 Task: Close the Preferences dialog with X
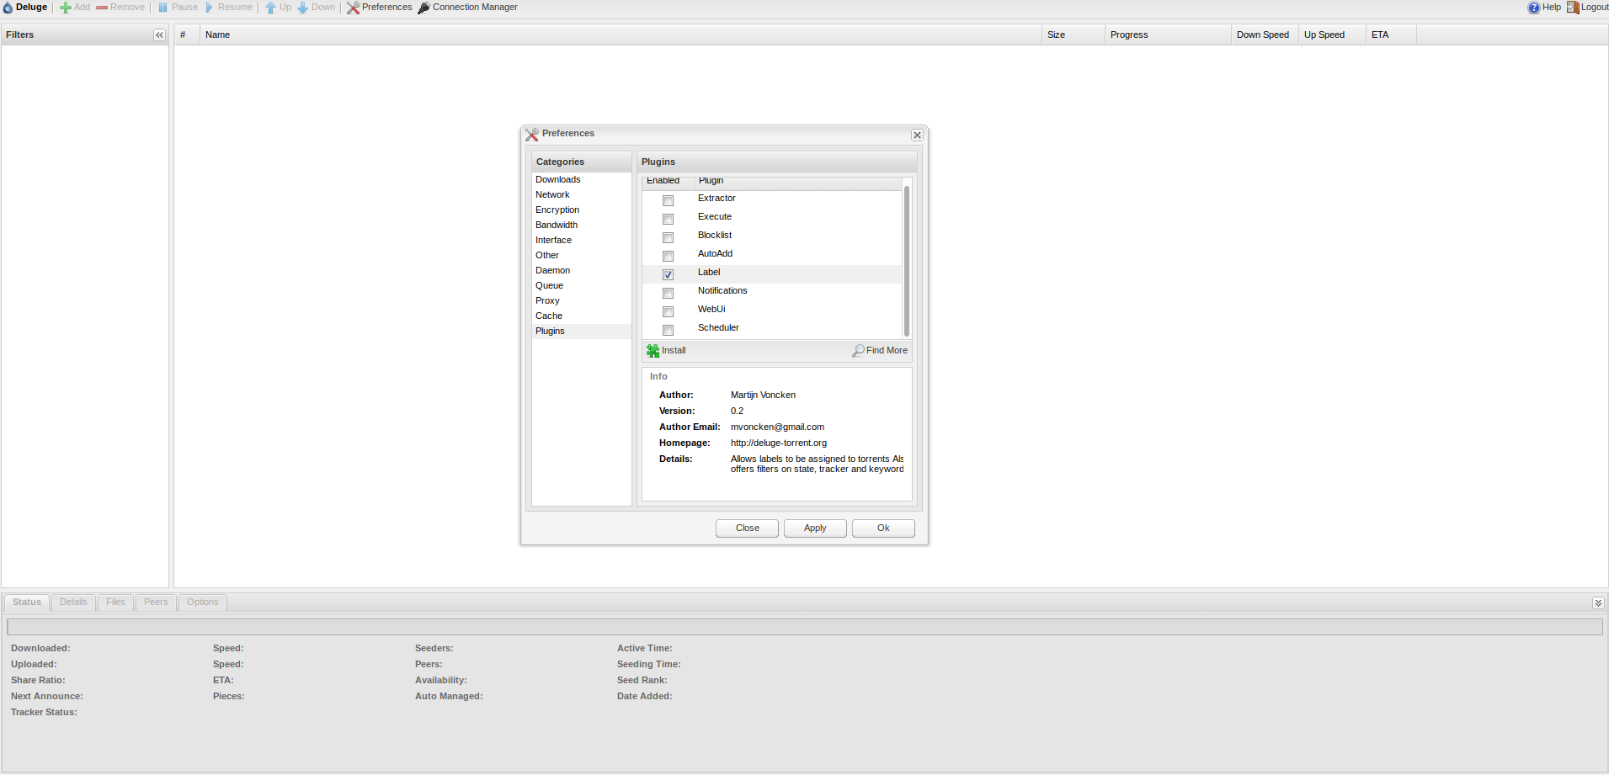pos(917,135)
